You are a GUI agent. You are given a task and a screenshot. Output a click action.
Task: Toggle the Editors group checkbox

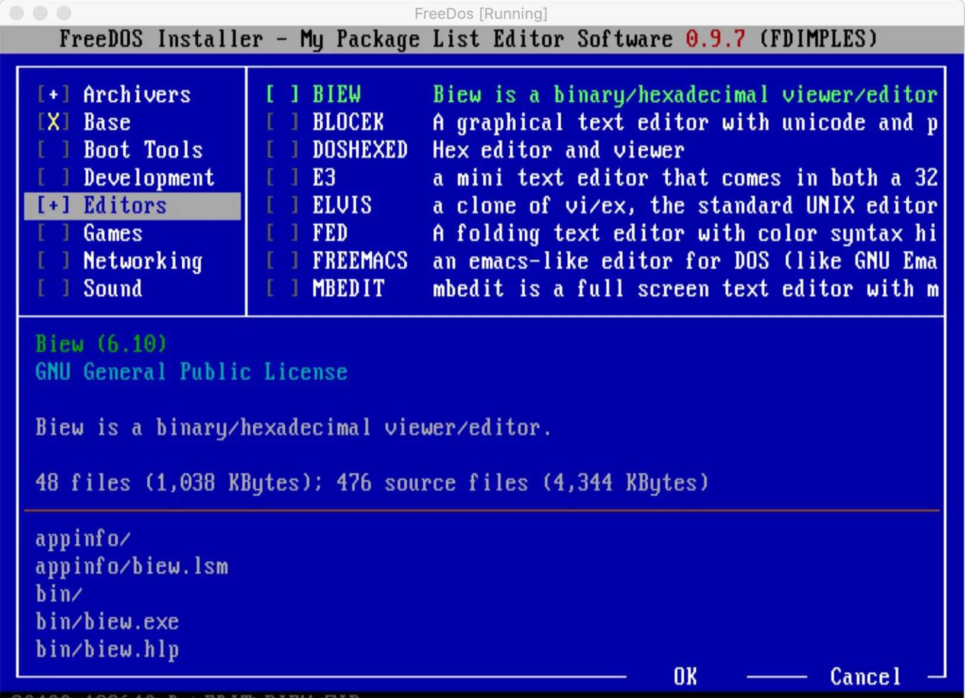(53, 206)
